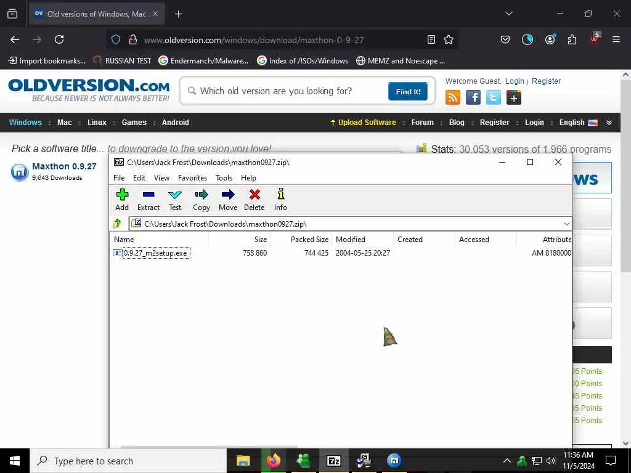Click the Extract toolbar icon

(x=149, y=200)
